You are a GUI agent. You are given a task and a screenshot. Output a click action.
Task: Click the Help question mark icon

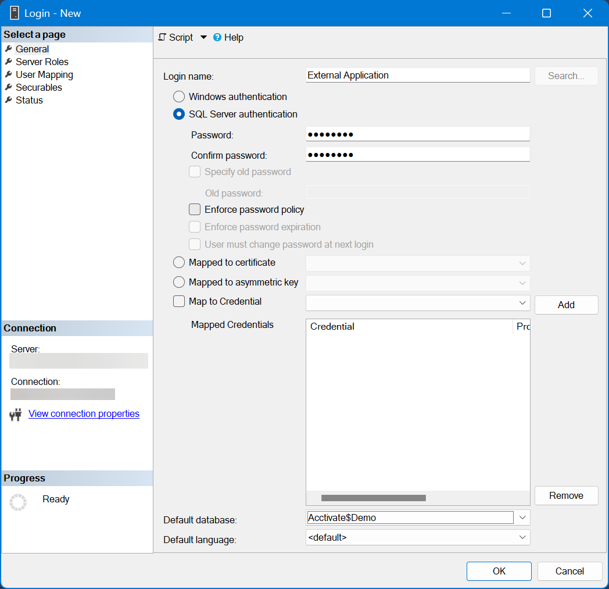[216, 37]
